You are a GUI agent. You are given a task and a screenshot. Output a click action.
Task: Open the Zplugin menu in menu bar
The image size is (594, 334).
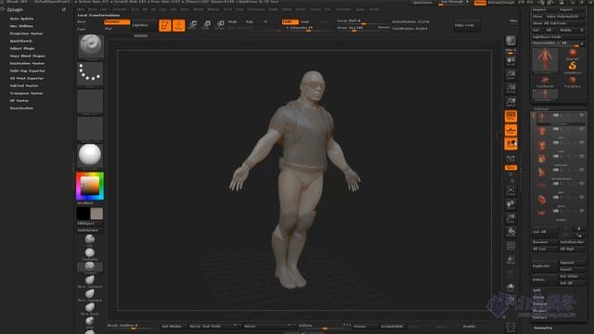point(359,9)
